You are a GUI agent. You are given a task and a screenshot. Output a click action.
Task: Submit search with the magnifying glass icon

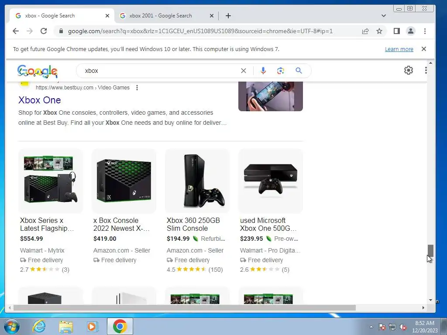(x=299, y=71)
